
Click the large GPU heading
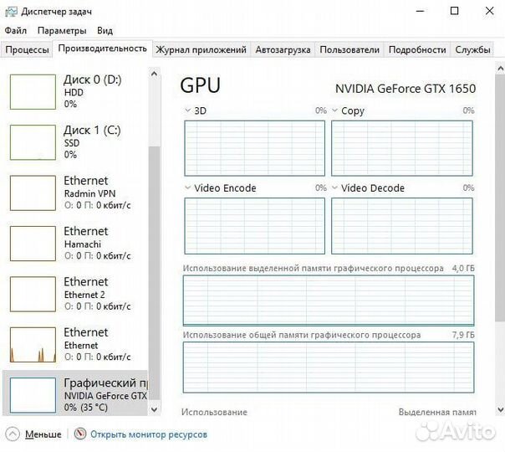coord(200,85)
